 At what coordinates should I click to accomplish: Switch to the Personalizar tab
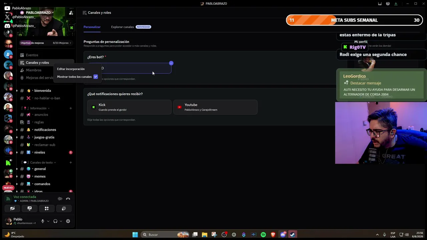92,27
